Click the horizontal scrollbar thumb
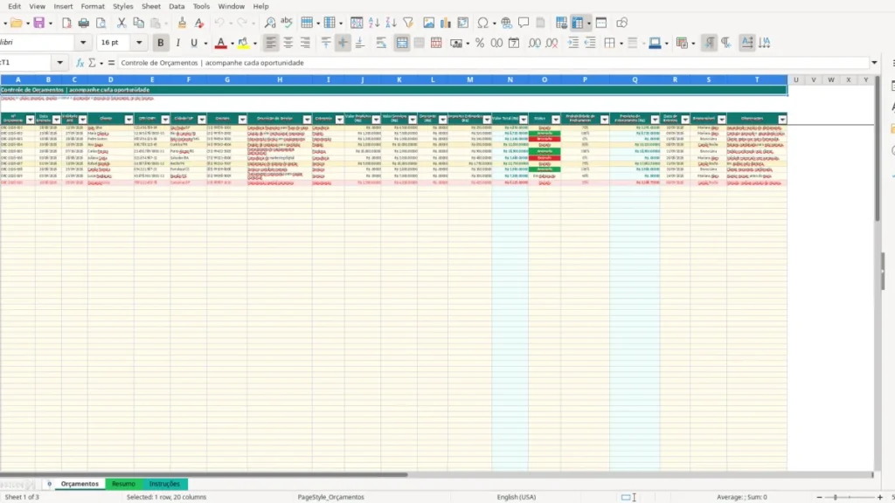Screen dimensions: 895x503 click(205, 474)
